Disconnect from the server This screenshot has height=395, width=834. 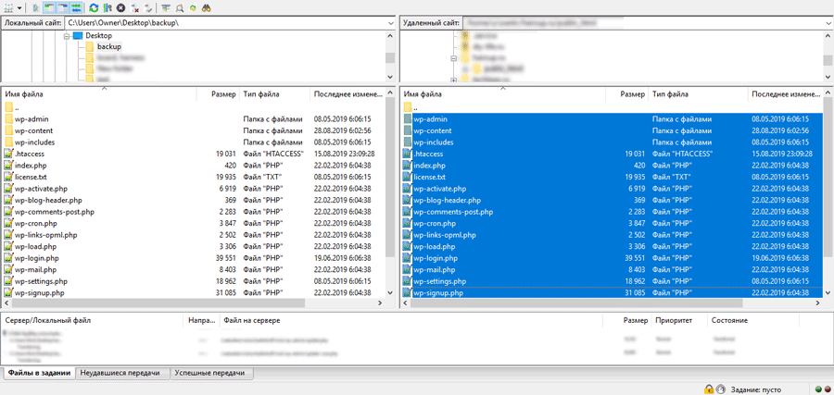click(135, 7)
